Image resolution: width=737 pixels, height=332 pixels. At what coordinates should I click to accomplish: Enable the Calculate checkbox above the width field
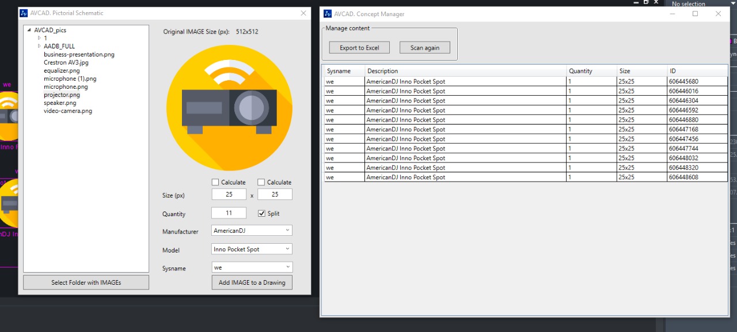[215, 182]
